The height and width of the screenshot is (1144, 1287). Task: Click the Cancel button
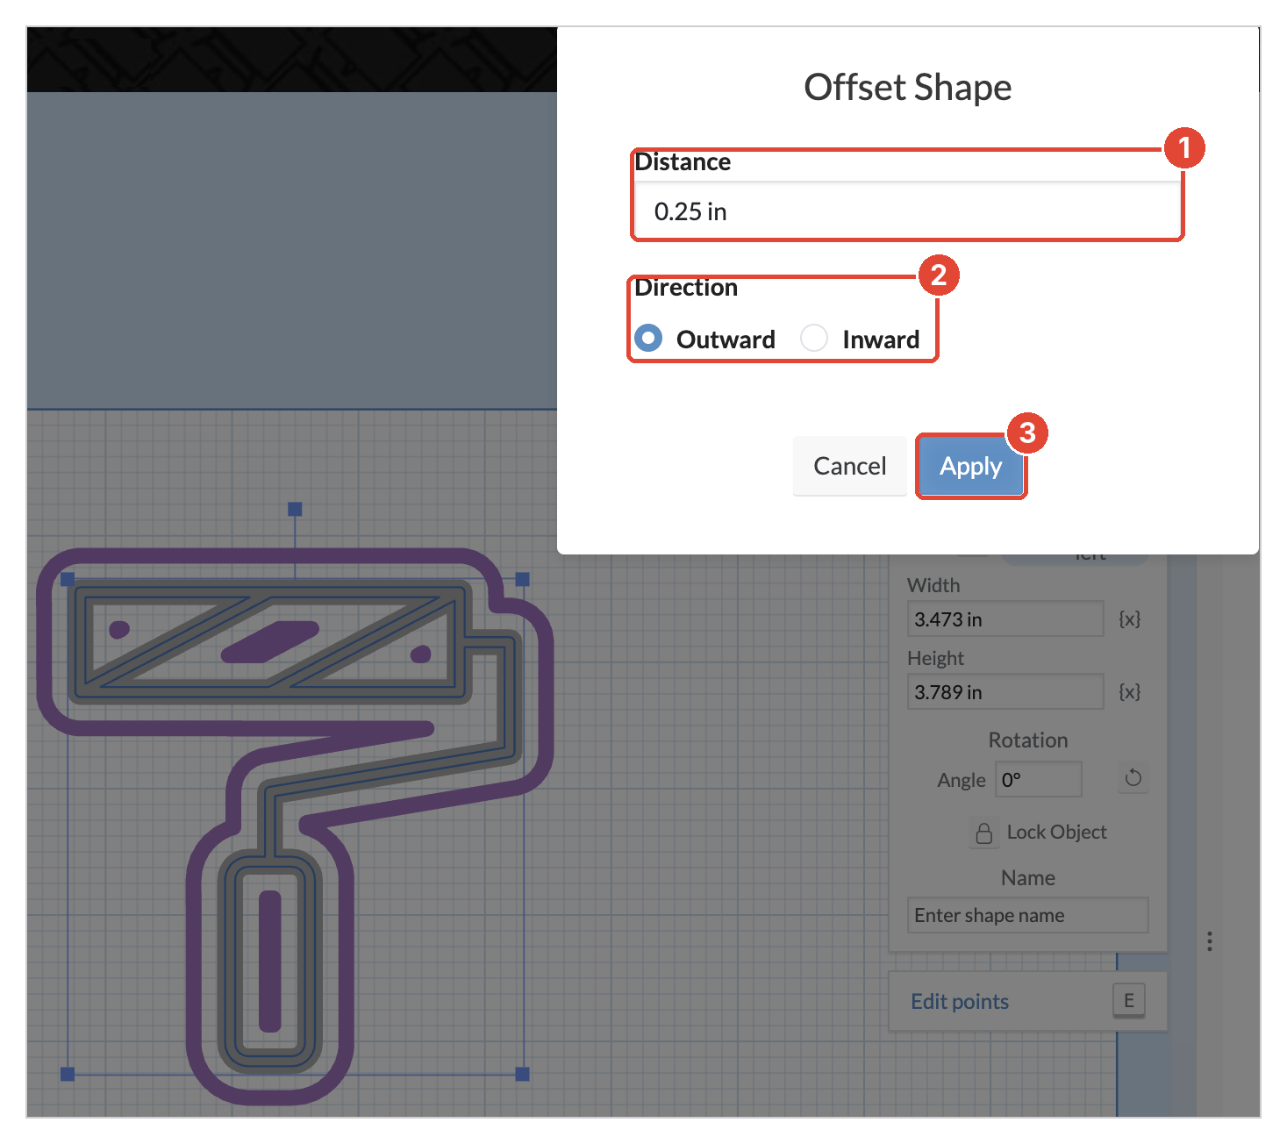click(849, 466)
